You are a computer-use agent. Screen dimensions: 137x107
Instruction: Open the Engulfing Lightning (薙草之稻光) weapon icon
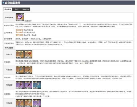(20, 103)
